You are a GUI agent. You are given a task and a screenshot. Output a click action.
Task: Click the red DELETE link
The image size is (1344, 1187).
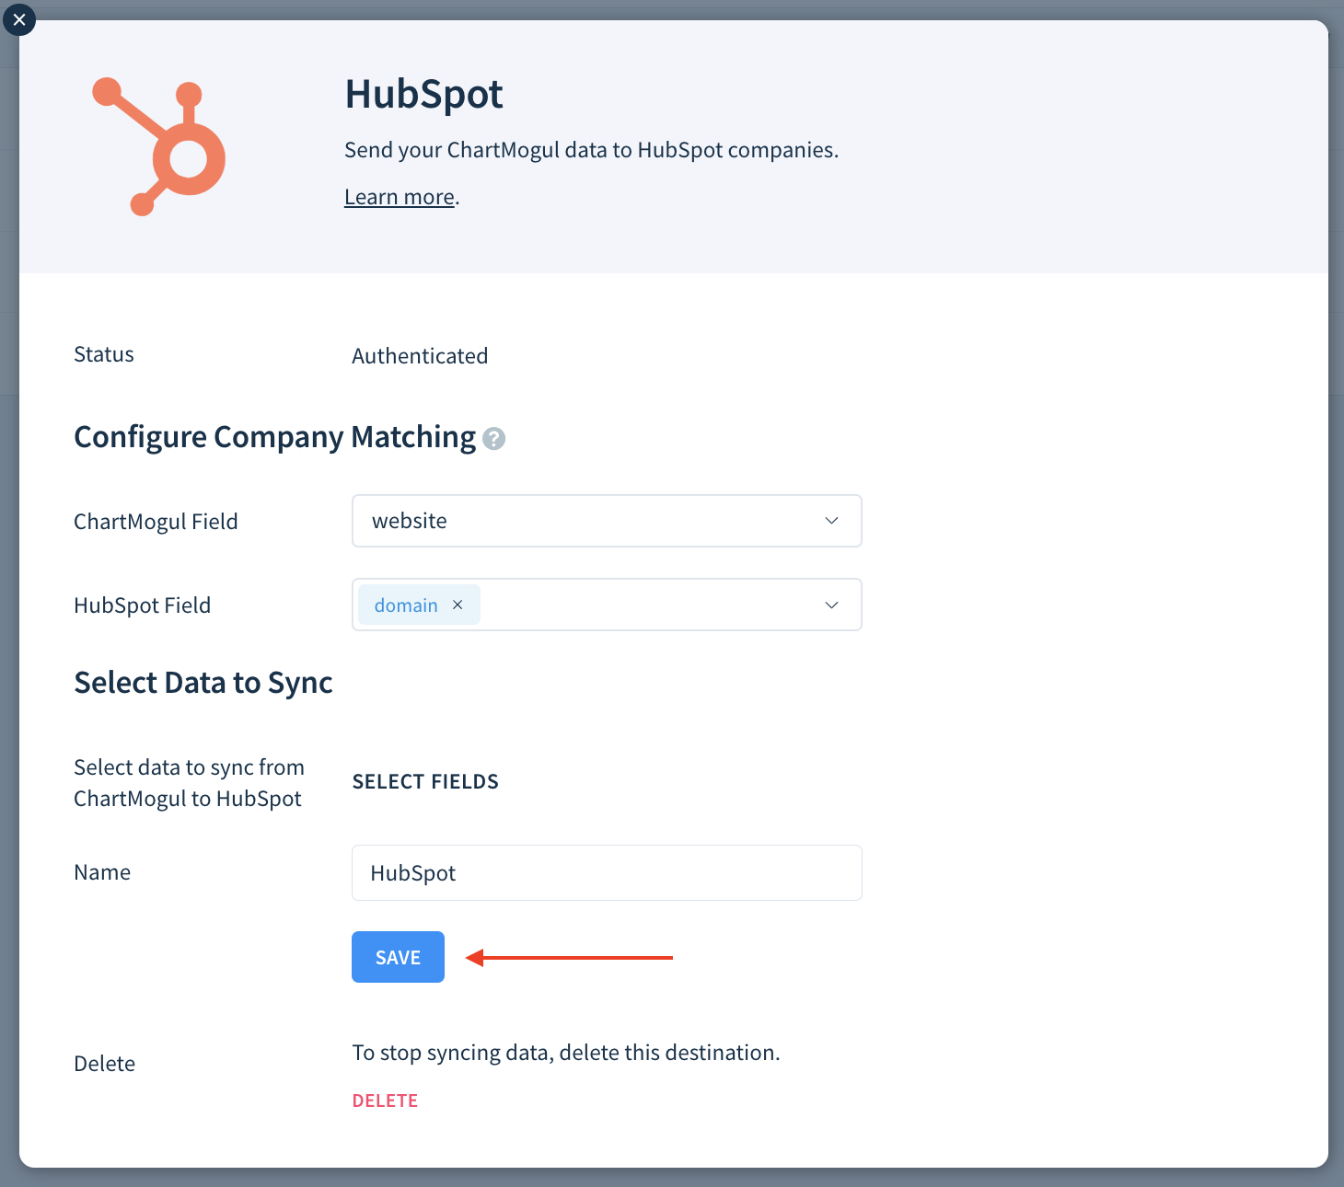click(385, 1101)
